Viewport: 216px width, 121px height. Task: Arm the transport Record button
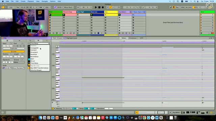point(103,7)
